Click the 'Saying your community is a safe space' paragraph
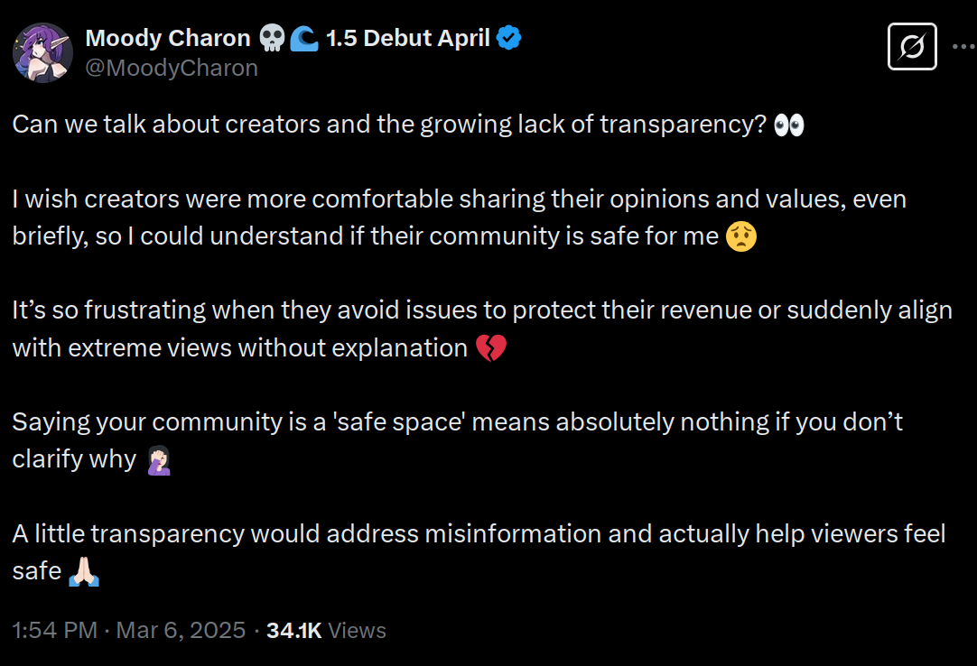The height and width of the screenshot is (666, 977). click(457, 440)
